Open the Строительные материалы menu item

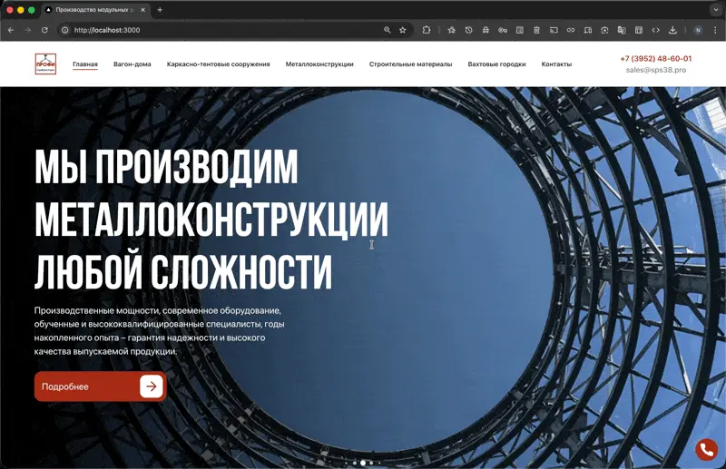[x=411, y=64]
